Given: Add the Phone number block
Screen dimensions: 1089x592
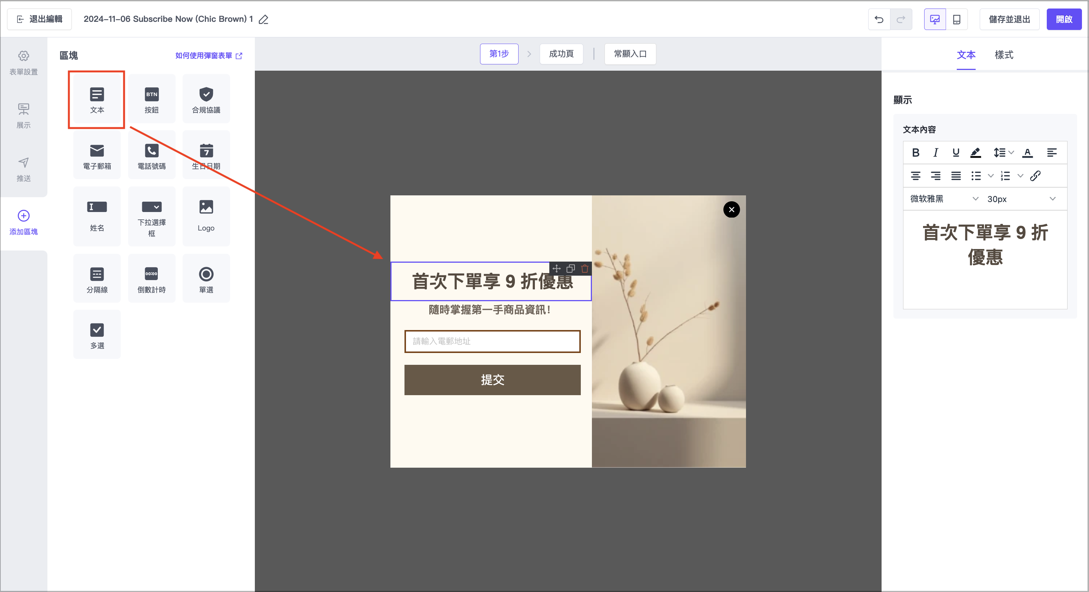Looking at the screenshot, I should (x=151, y=155).
